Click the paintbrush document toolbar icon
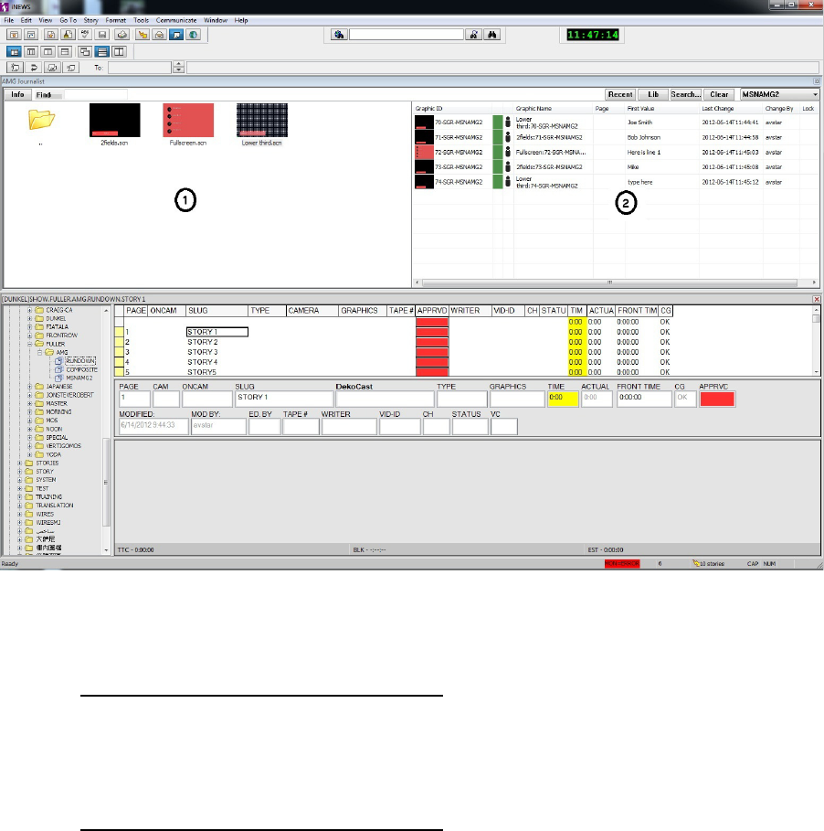Image resolution: width=824 pixels, height=831 pixels. pyautogui.click(x=68, y=35)
